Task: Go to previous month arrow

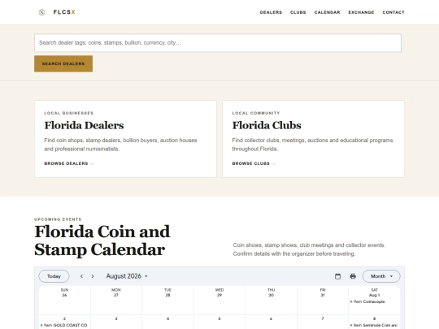Action: click(x=81, y=276)
